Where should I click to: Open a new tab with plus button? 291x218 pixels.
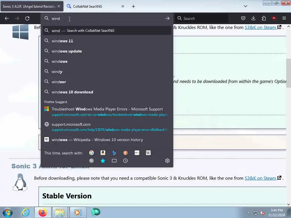(x=134, y=7)
